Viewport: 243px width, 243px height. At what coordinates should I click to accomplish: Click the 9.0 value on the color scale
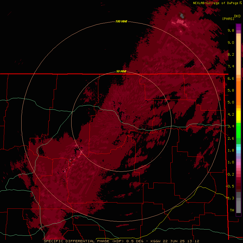point(231,42)
